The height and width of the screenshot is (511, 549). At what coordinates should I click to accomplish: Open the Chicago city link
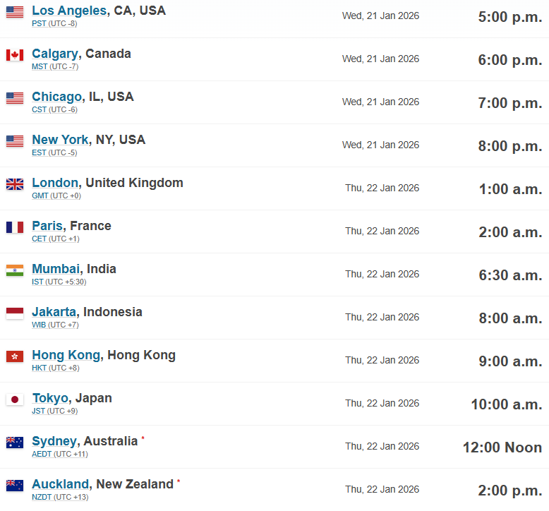56,97
